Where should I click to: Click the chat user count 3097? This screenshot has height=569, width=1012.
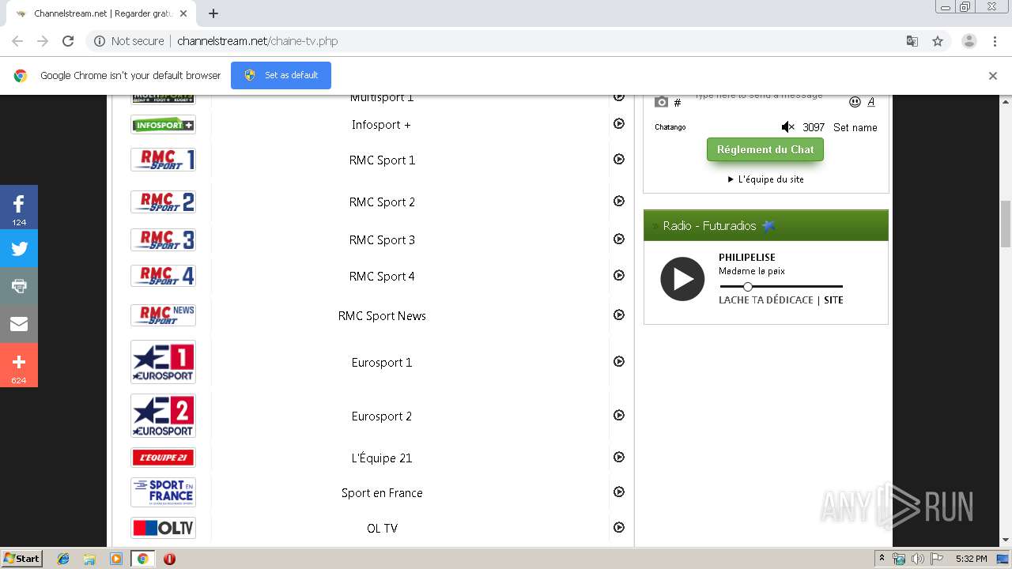(814, 127)
